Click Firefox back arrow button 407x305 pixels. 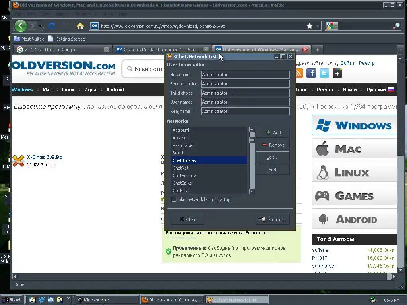click(21, 26)
